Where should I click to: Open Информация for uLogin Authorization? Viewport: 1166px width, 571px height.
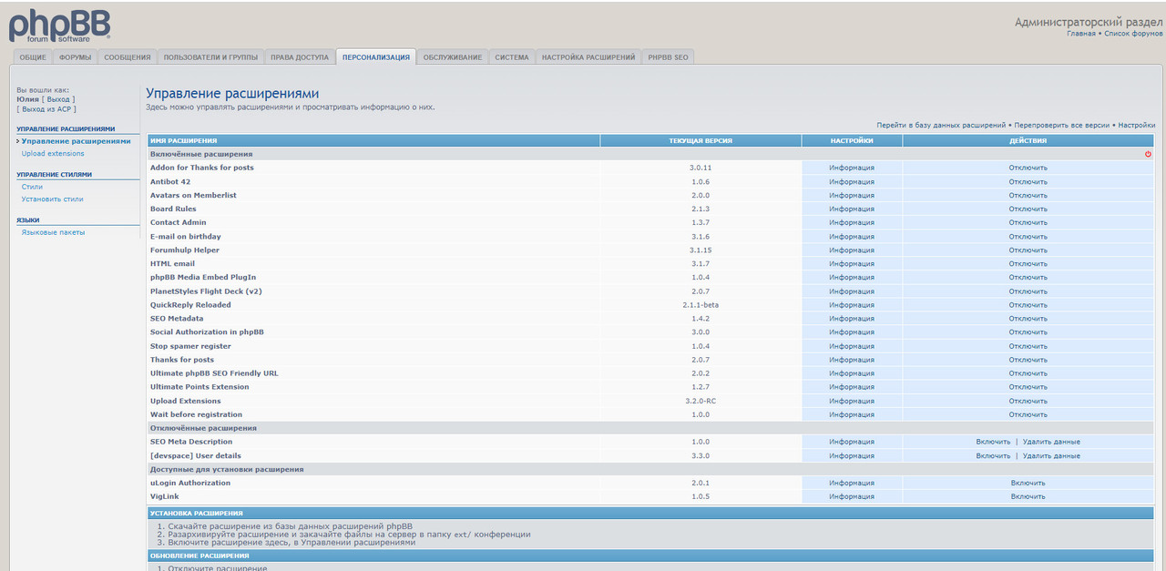coord(852,483)
